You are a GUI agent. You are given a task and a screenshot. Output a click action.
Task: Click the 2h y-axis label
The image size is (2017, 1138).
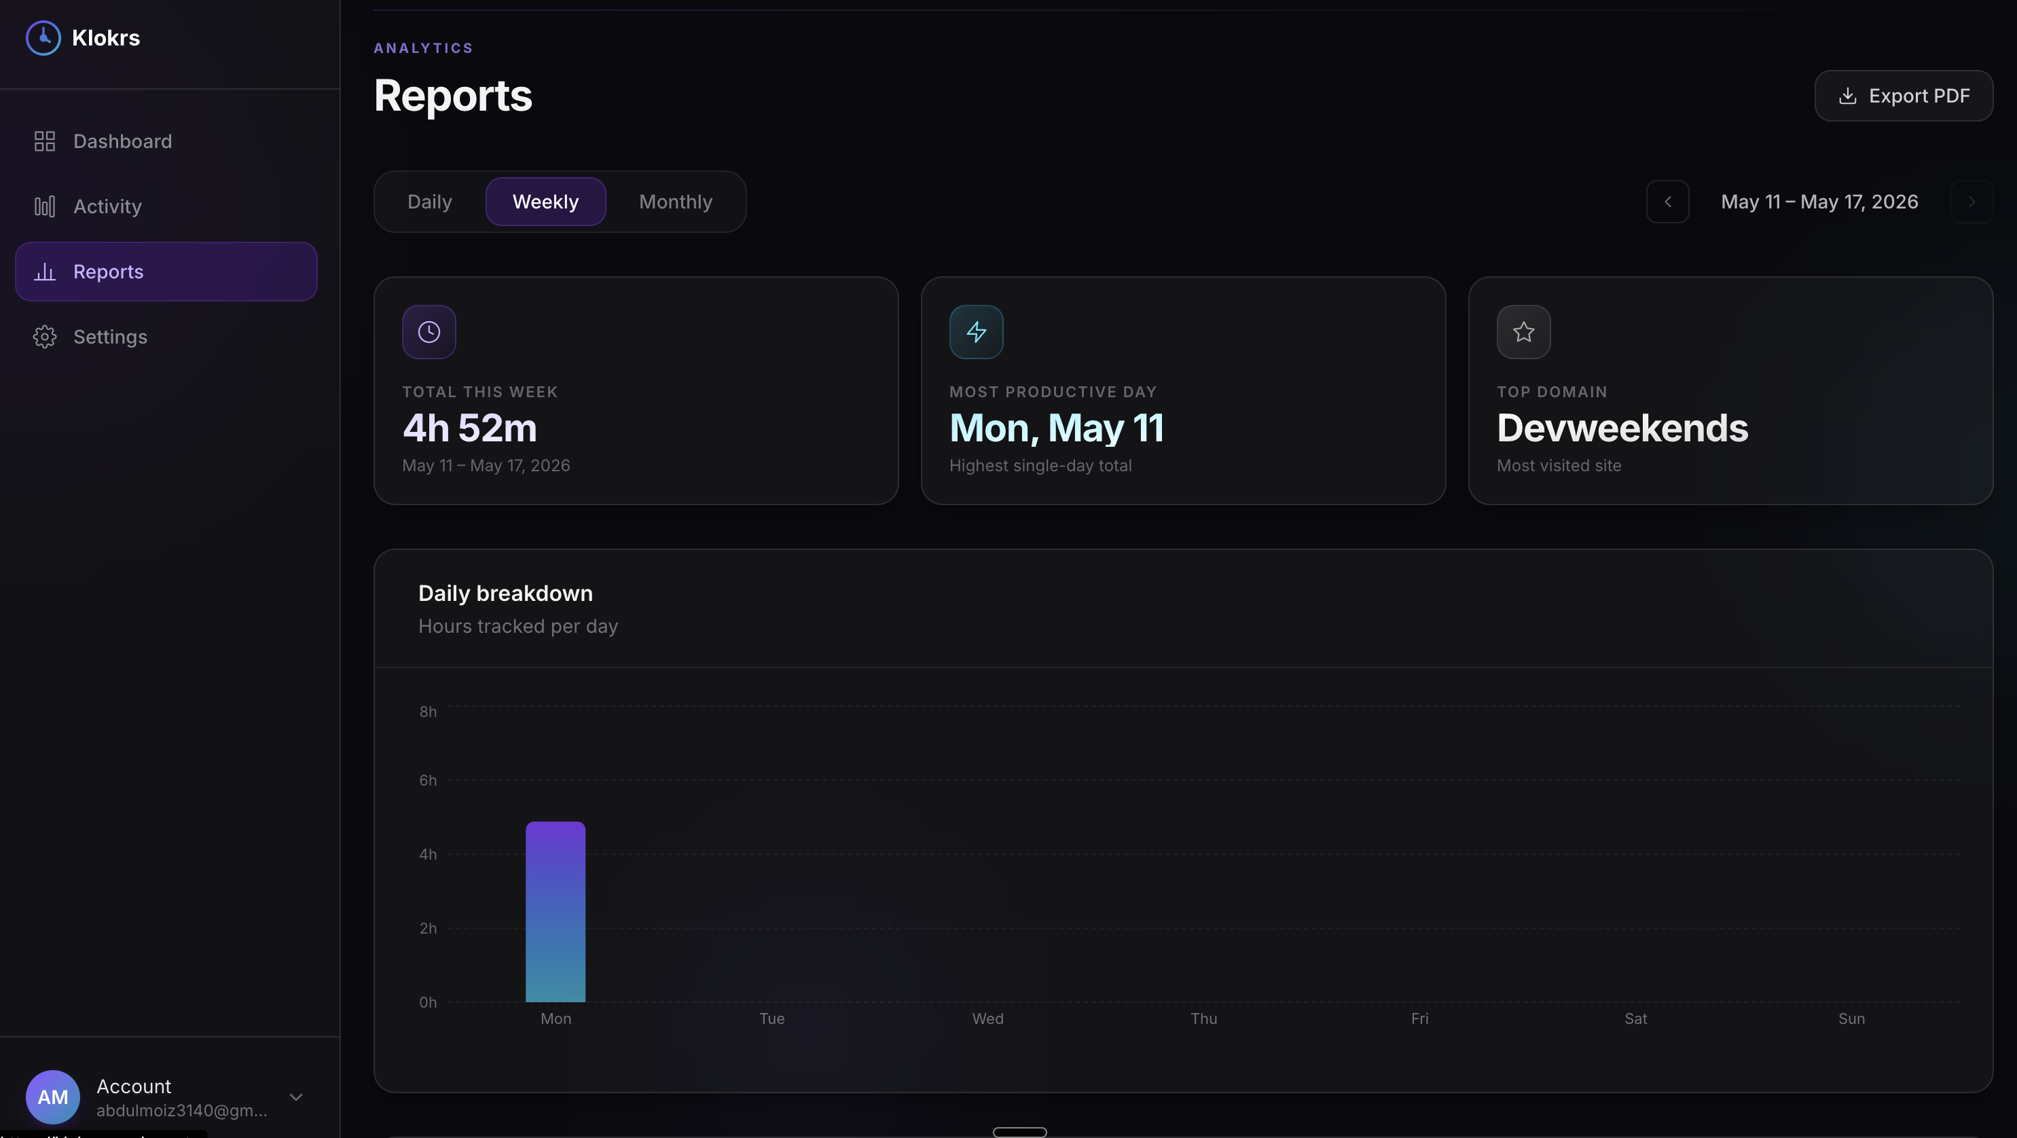[428, 928]
